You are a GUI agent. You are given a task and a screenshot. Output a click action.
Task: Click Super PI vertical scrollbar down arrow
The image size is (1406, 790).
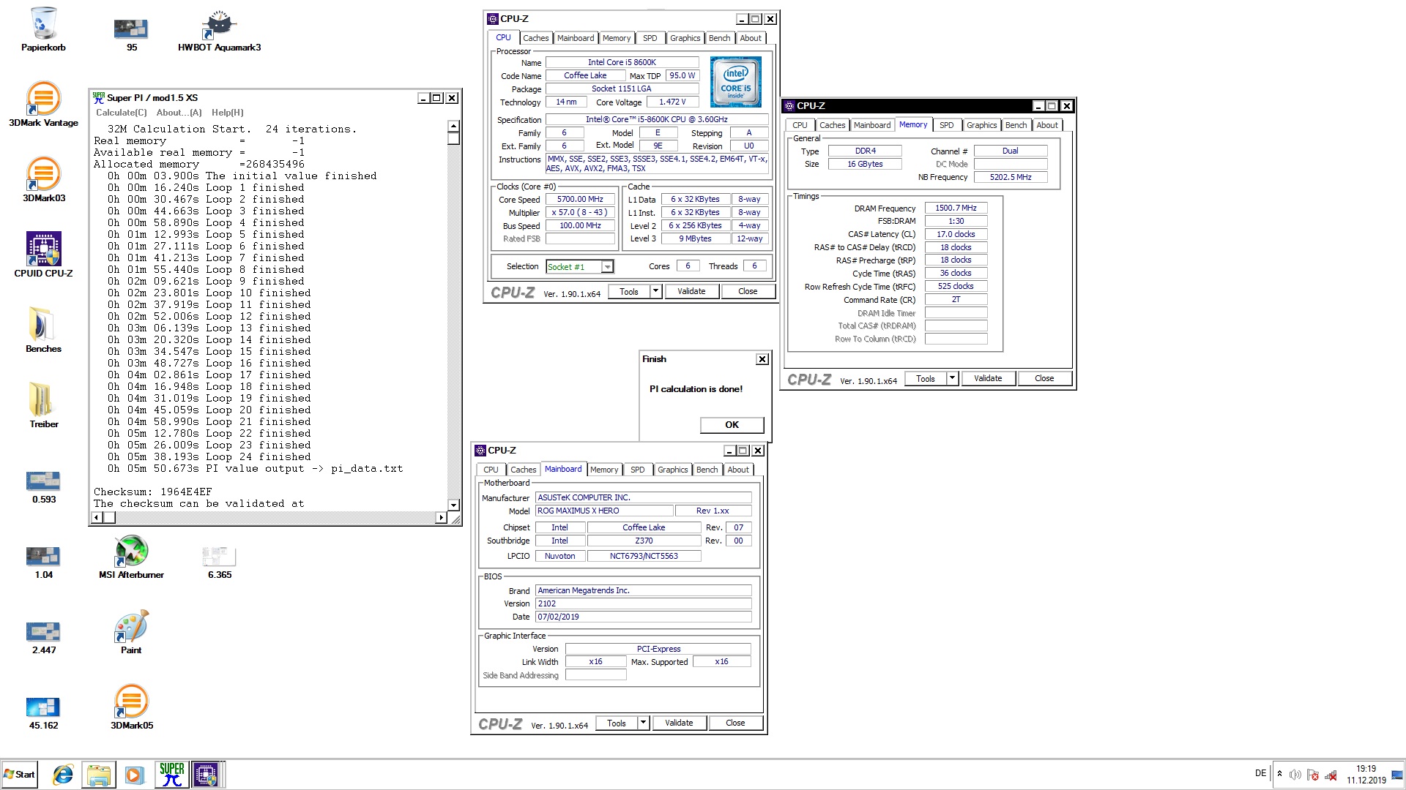click(453, 505)
